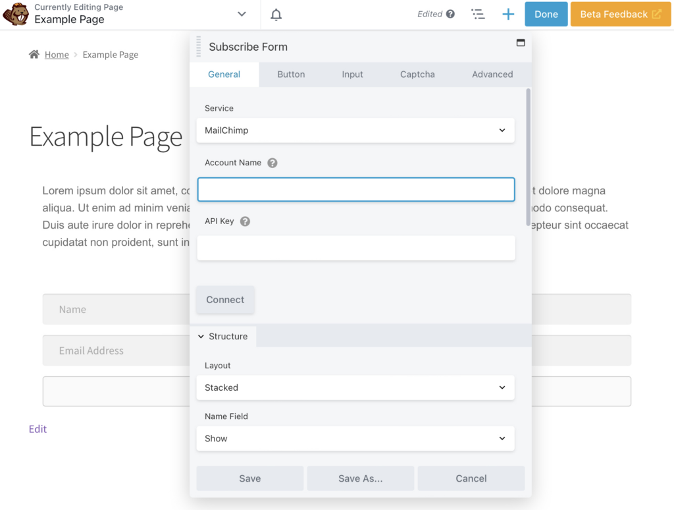674x510 pixels.
Task: Switch to the Captcha tab
Action: tap(417, 74)
